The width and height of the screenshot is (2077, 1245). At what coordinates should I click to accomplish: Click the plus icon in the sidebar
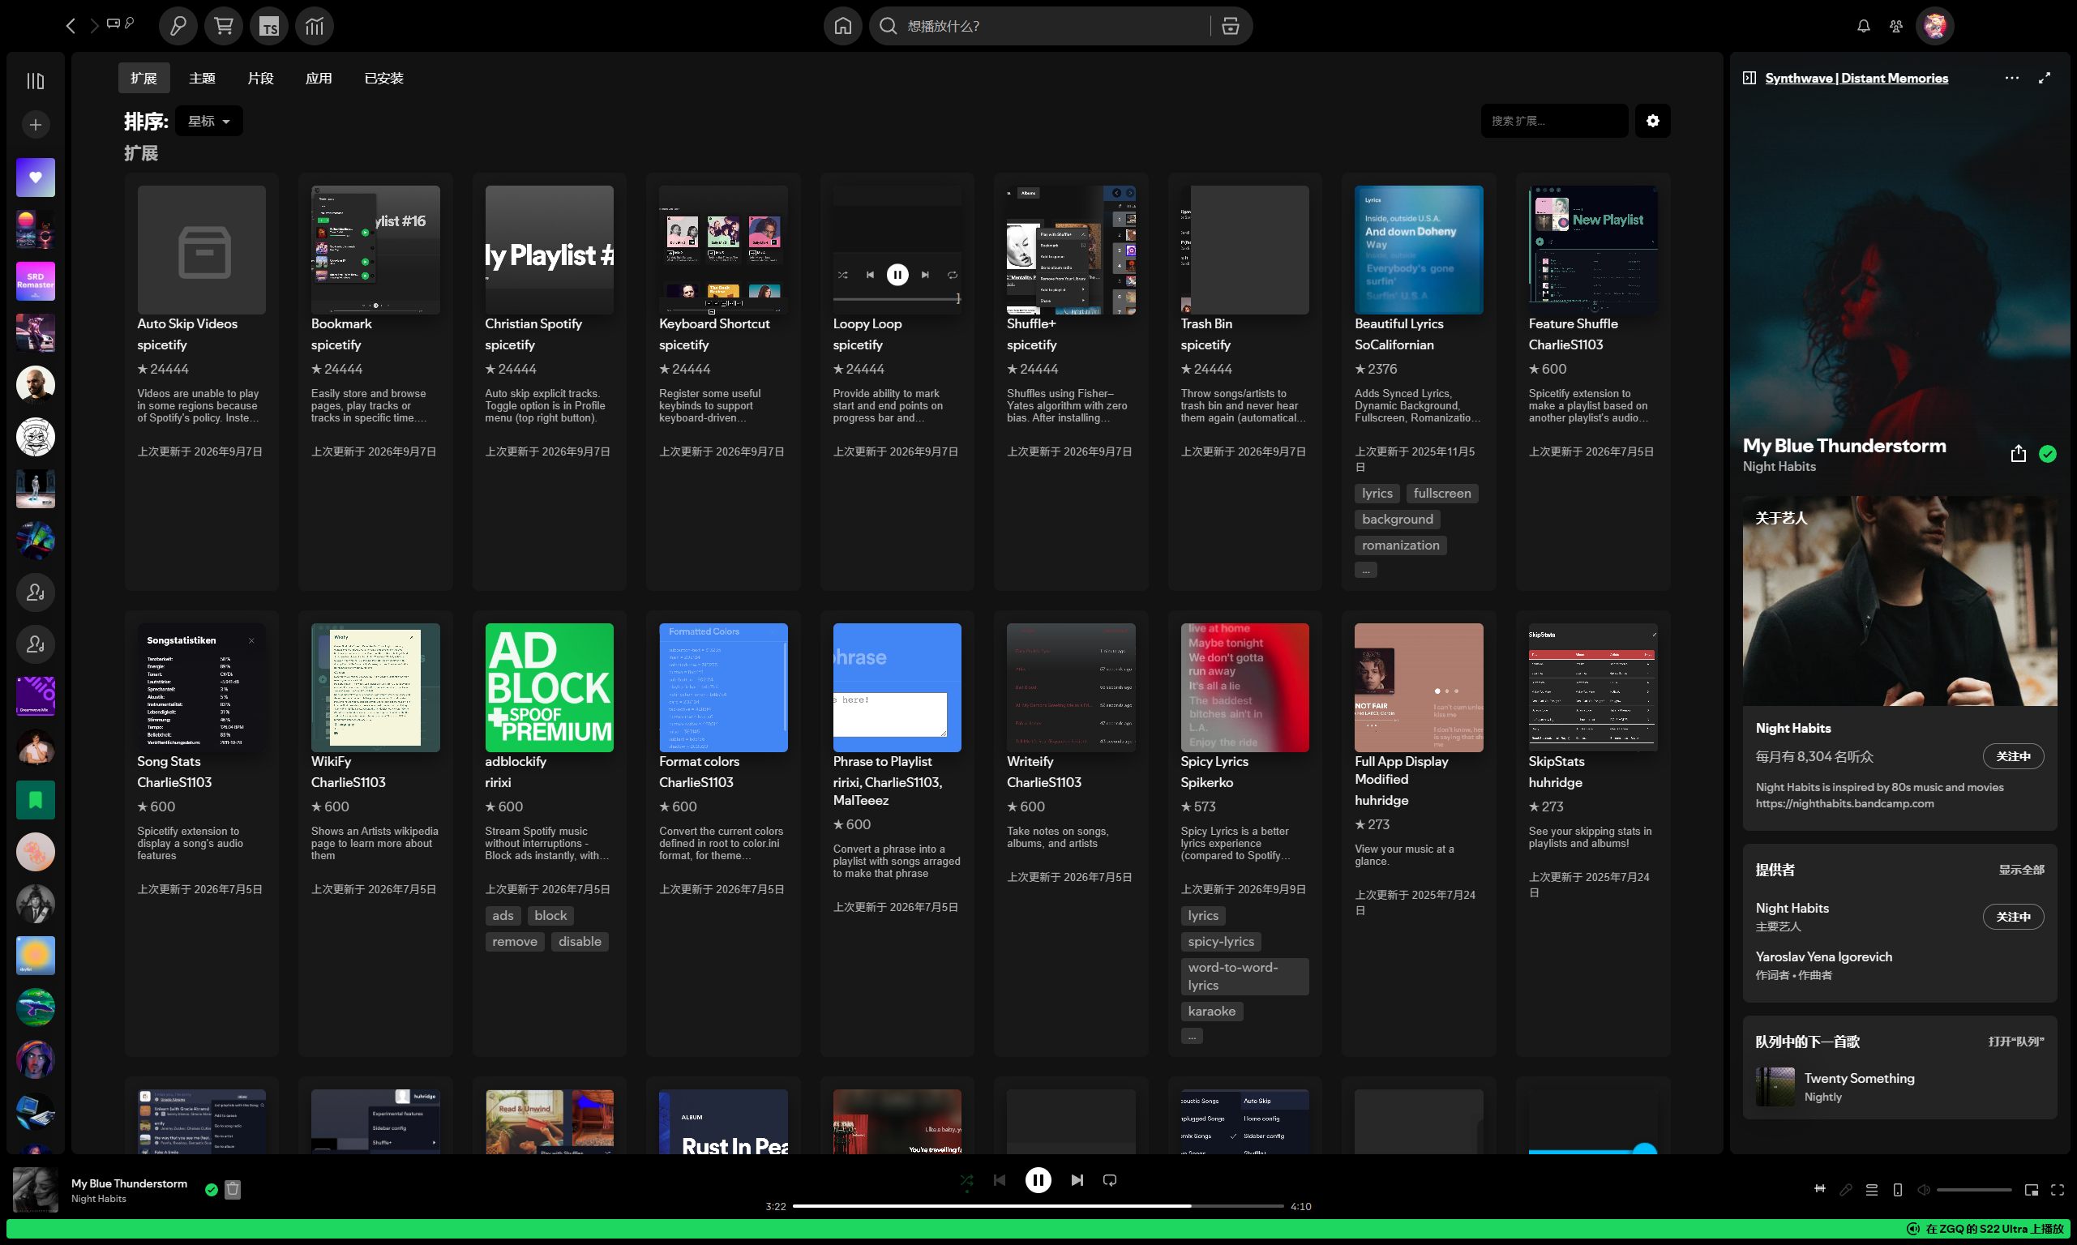tap(35, 125)
